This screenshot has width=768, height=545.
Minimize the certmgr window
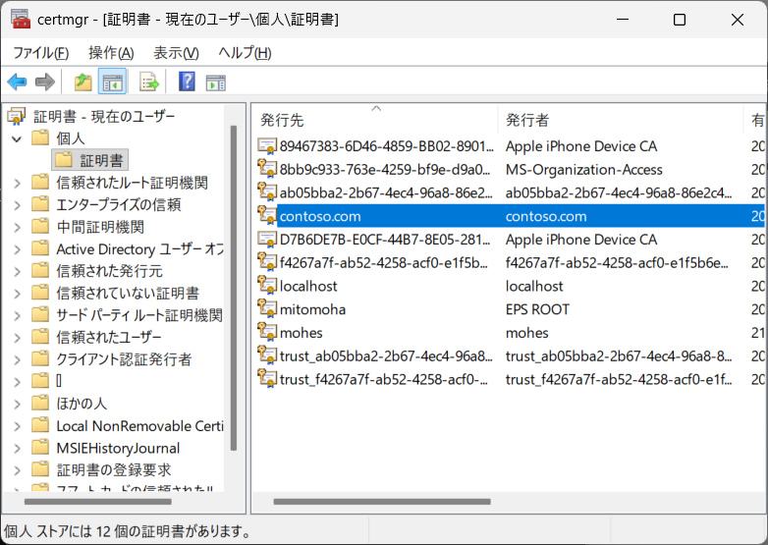point(622,19)
